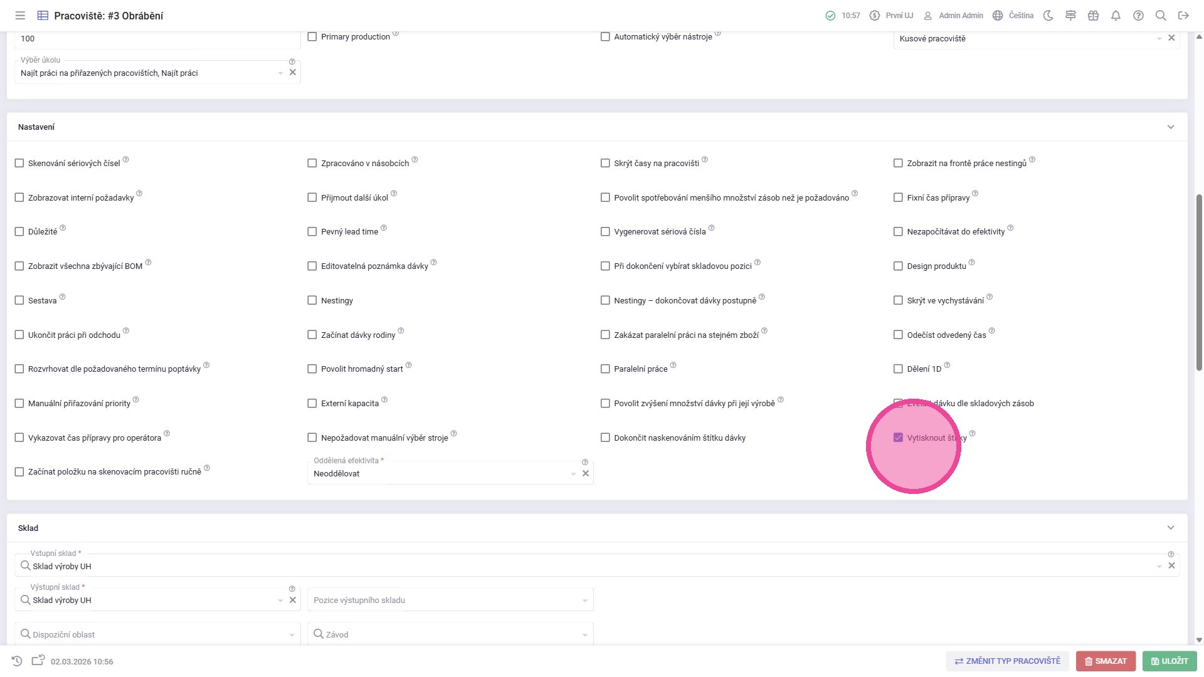The image size is (1204, 677).
Task: Collapse the Sklad section chevron
Action: point(1170,528)
